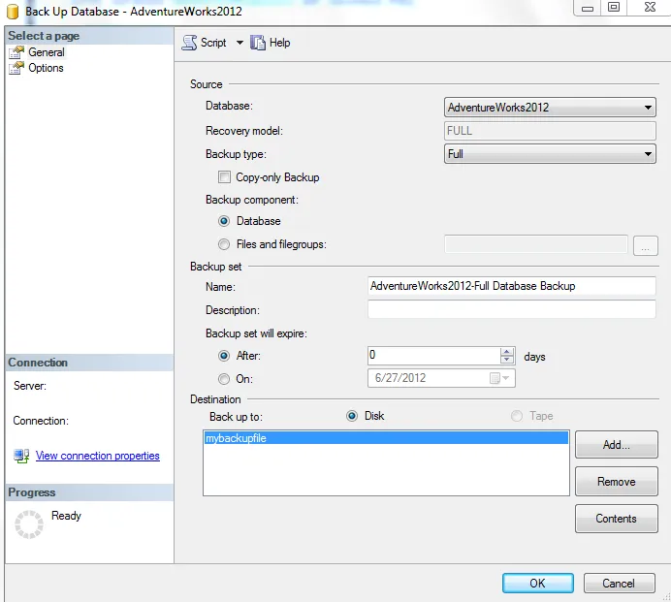Select the Files and filegroups radio

[224, 244]
